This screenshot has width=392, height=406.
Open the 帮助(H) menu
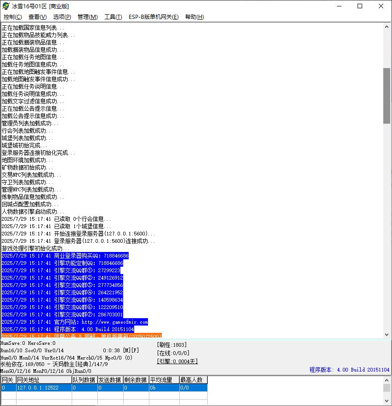click(x=194, y=17)
